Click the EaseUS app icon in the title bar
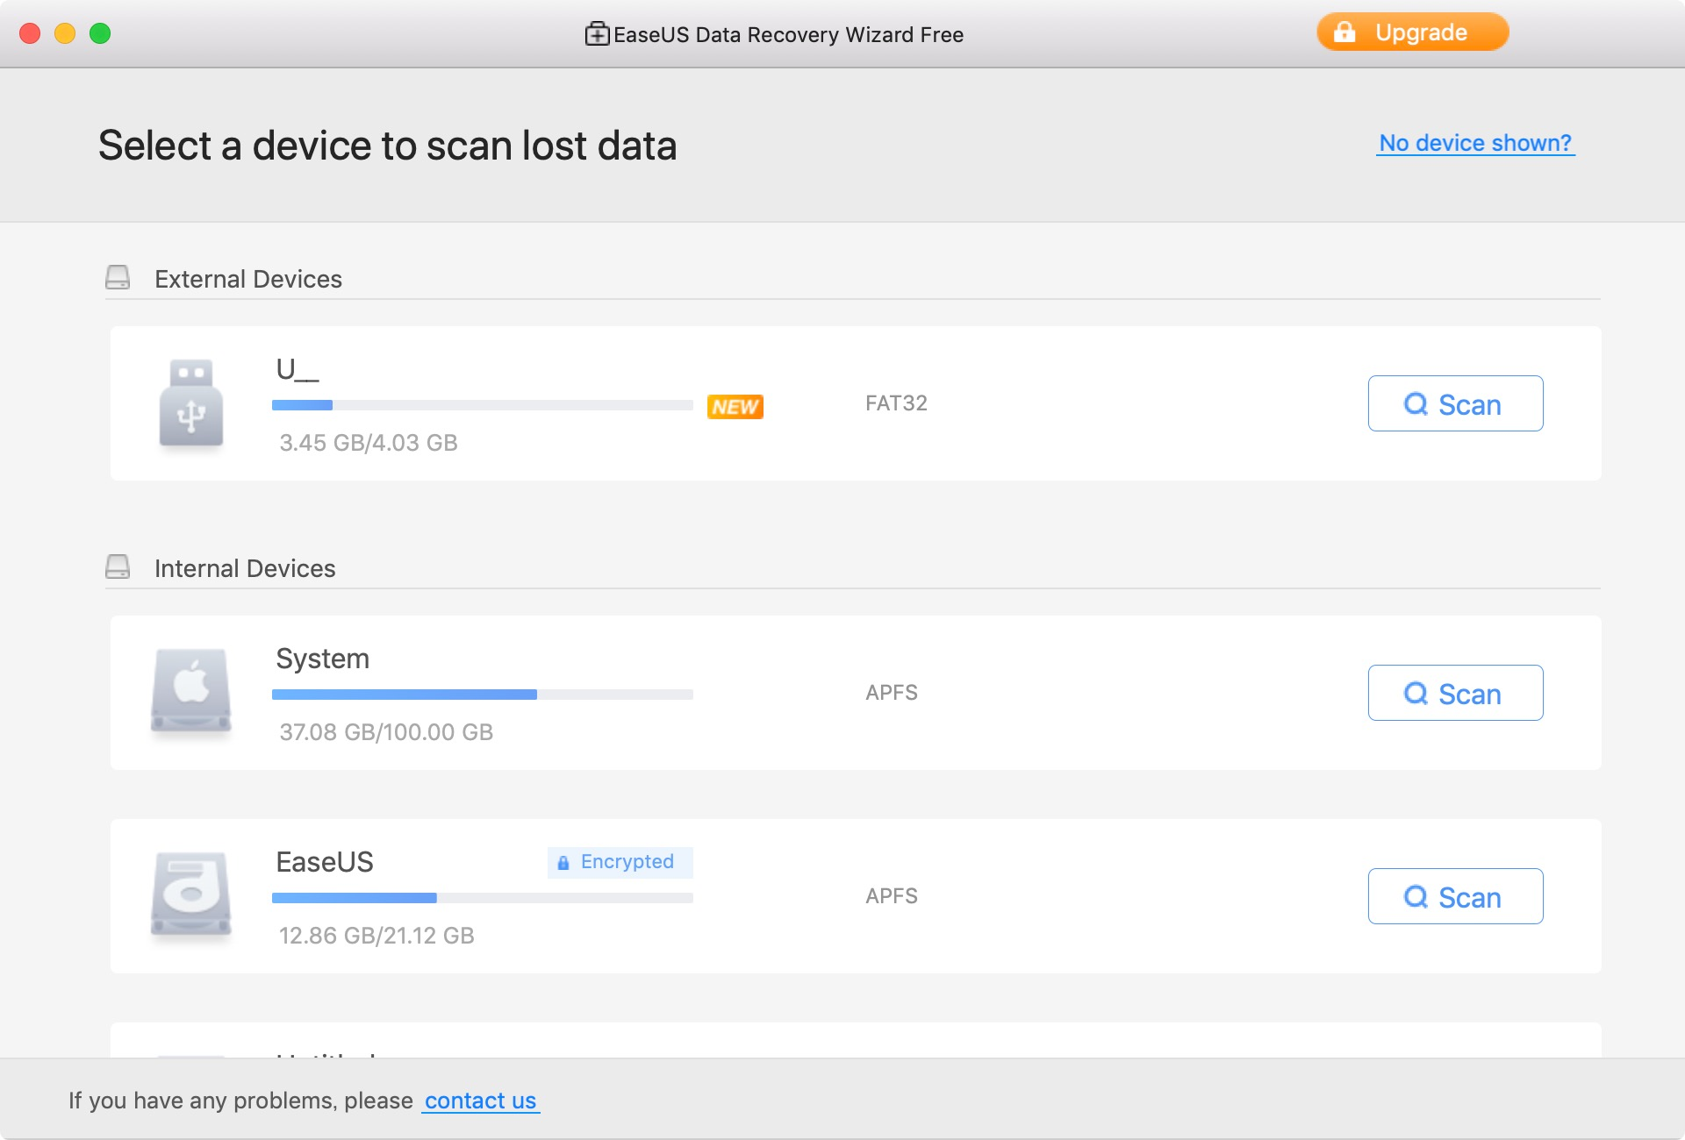Image resolution: width=1685 pixels, height=1140 pixels. point(597,34)
